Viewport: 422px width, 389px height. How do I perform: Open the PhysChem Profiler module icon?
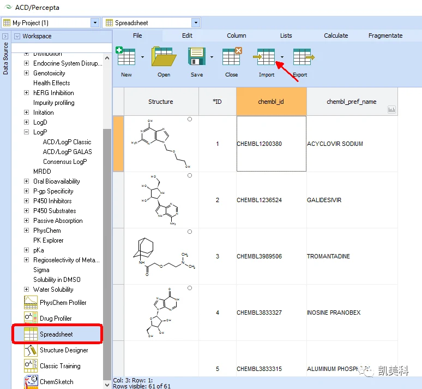[x=31, y=303]
